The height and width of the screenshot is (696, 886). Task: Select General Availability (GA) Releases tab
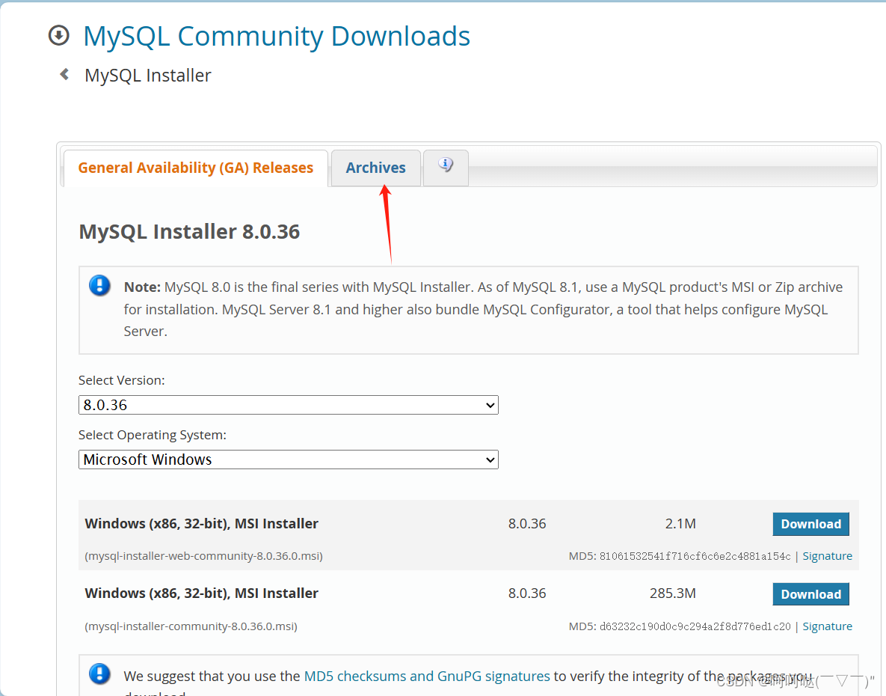point(195,168)
